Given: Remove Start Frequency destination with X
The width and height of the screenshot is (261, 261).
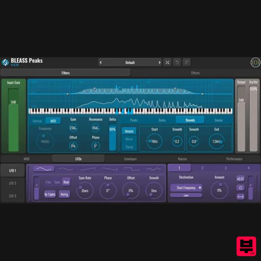Looking at the screenshot, I should [200, 188].
